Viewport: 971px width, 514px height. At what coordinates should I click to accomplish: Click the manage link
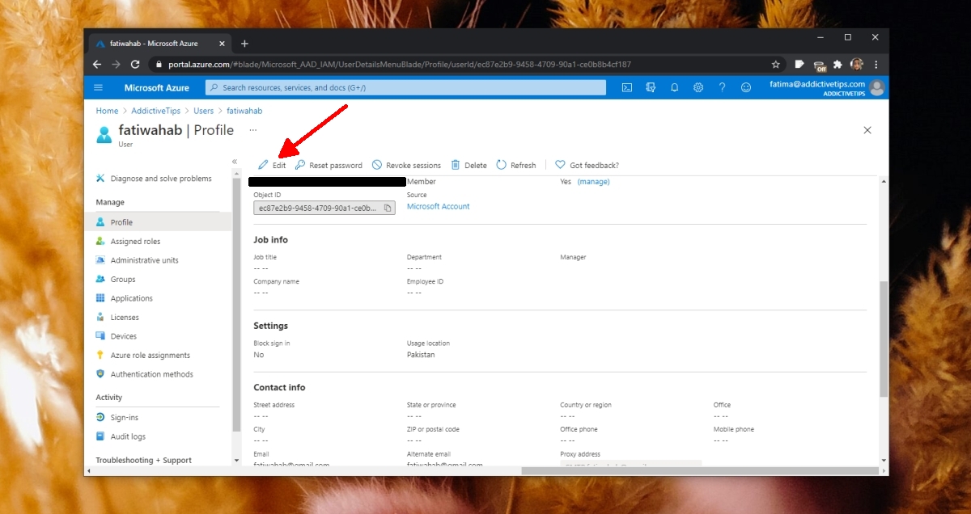[x=593, y=182]
